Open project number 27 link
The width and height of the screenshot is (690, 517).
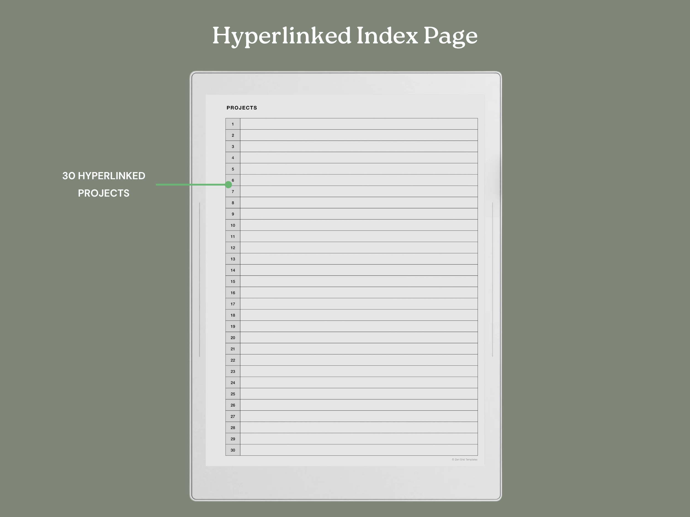pyautogui.click(x=233, y=416)
